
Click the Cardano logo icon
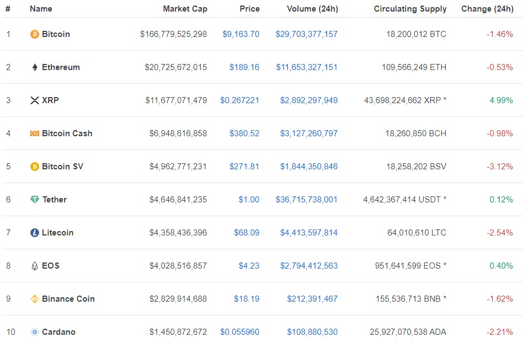(35, 331)
